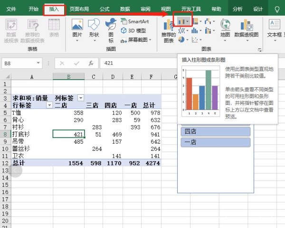Viewport: 285px width, 228px height.
Task: Select the 总计 total cell 1554
Action: (68, 163)
